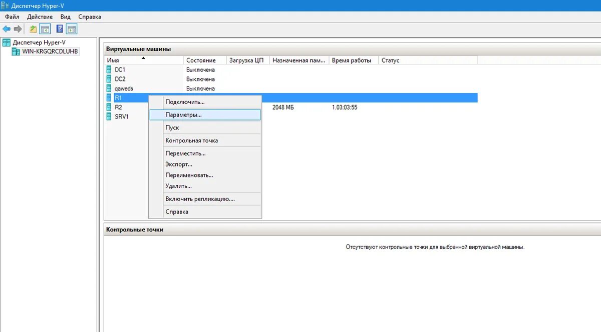601x332 pixels.
Task: Click the no checkpoints message text
Action: click(435, 247)
